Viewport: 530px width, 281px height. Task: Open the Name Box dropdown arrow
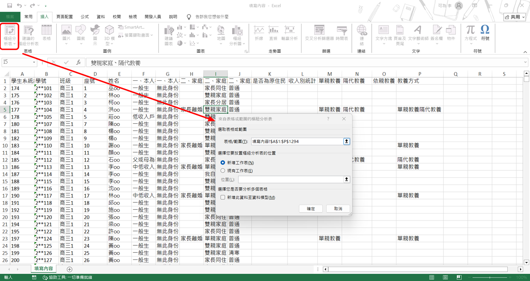34,62
